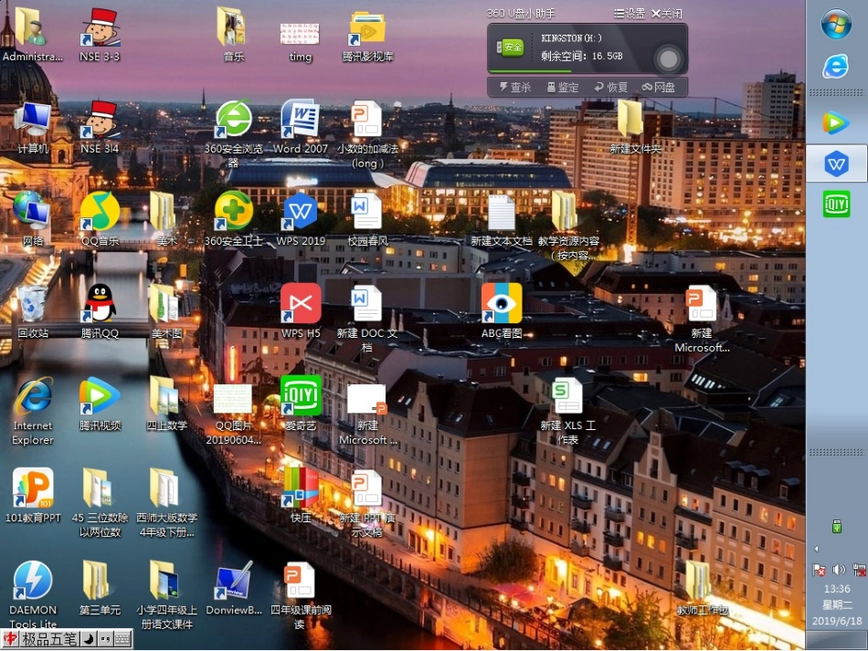The image size is (868, 651).
Task: Open the DAEMON Tools Lite shortcut
Action: point(33,581)
